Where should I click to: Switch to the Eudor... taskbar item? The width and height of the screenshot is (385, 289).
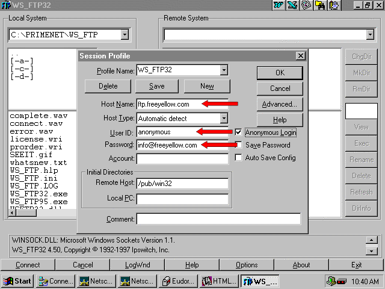pos(179,281)
